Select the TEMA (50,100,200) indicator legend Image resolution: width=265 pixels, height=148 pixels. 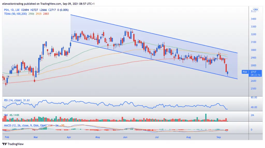(x=15, y=14)
